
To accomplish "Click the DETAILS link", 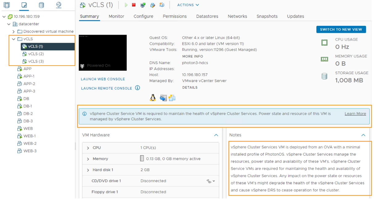I will [190, 87].
